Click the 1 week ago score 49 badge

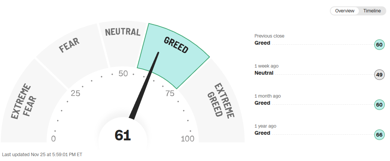click(x=379, y=75)
